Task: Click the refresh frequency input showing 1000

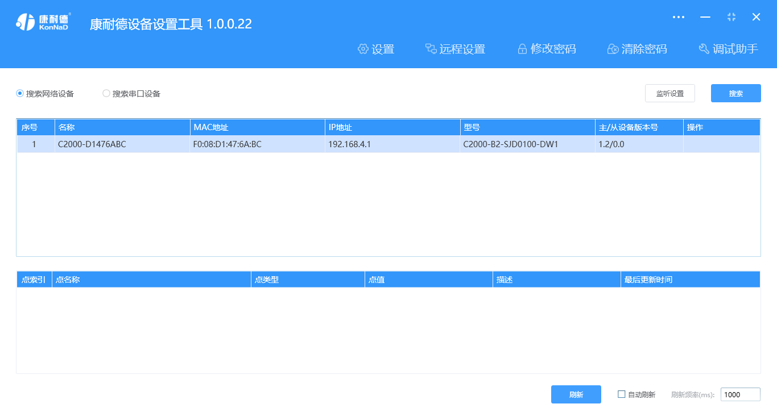Action: coord(741,394)
